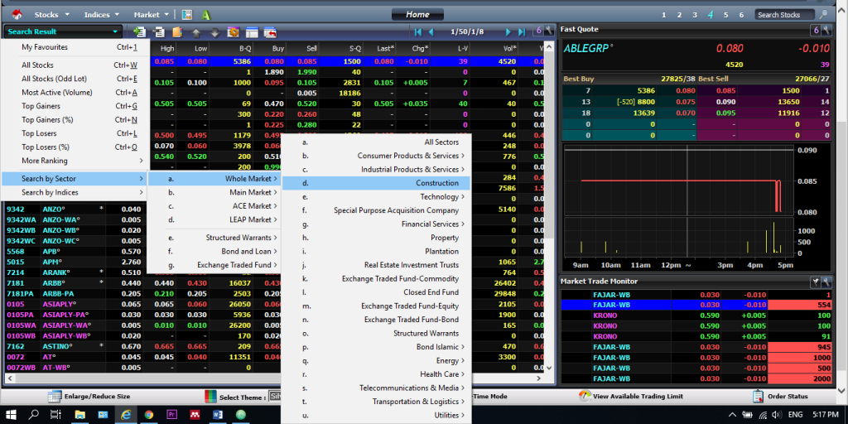Screen dimensions: 848x424
Task: Open Internet Explorer from the taskbar
Action: [x=126, y=415]
